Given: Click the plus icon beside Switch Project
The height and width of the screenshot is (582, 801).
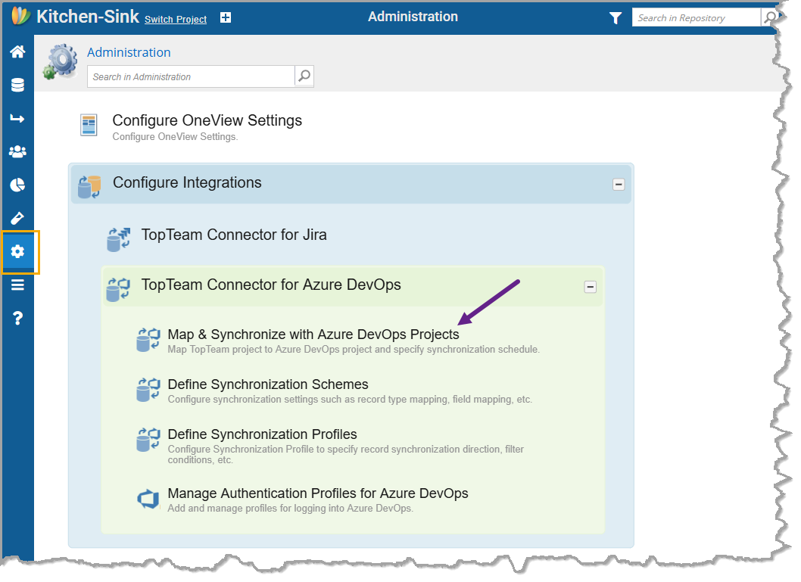Looking at the screenshot, I should tap(226, 18).
